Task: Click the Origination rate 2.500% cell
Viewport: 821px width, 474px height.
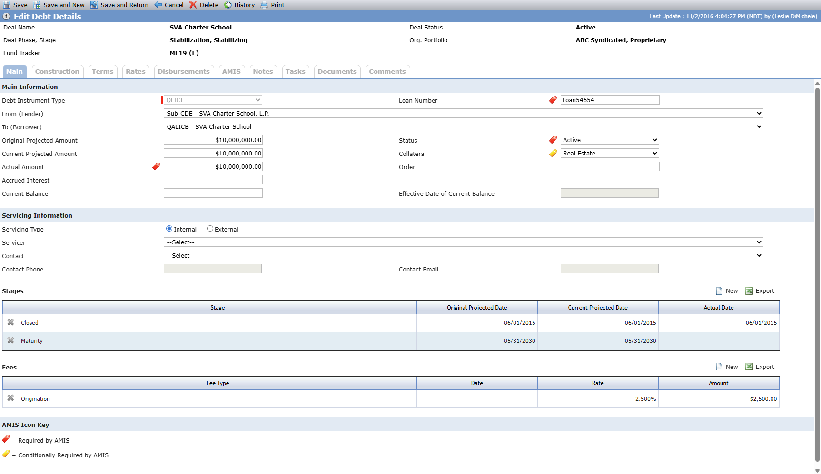Action: click(x=598, y=399)
